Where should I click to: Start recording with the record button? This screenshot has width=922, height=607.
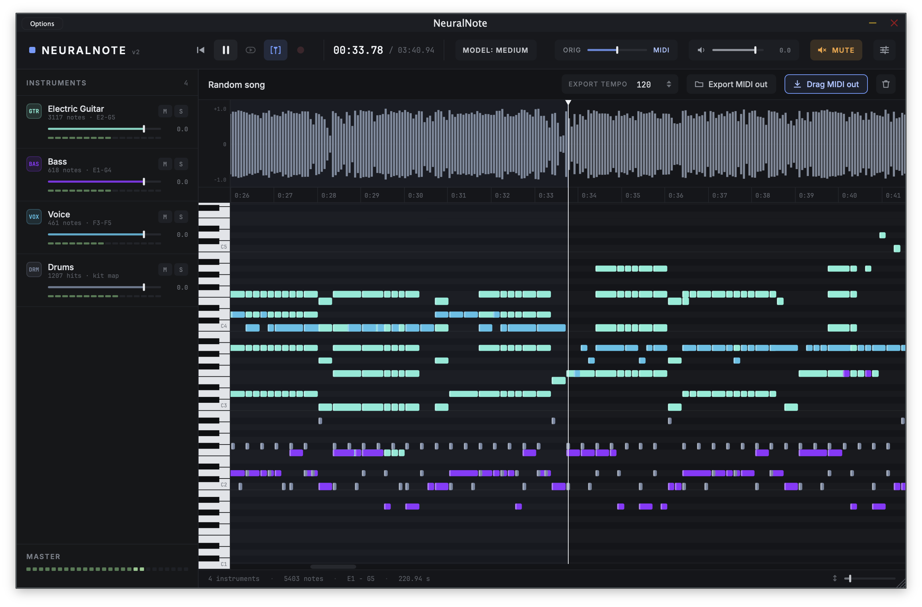pos(301,50)
